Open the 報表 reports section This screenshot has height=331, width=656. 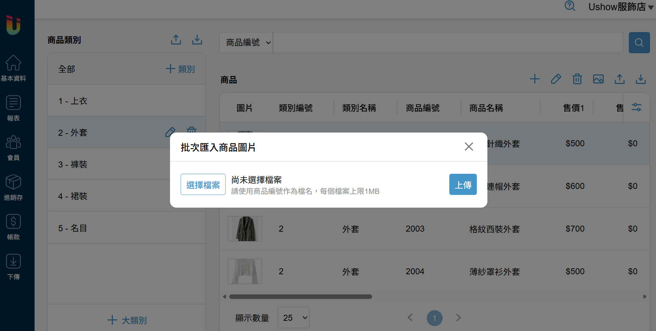pyautogui.click(x=13, y=108)
